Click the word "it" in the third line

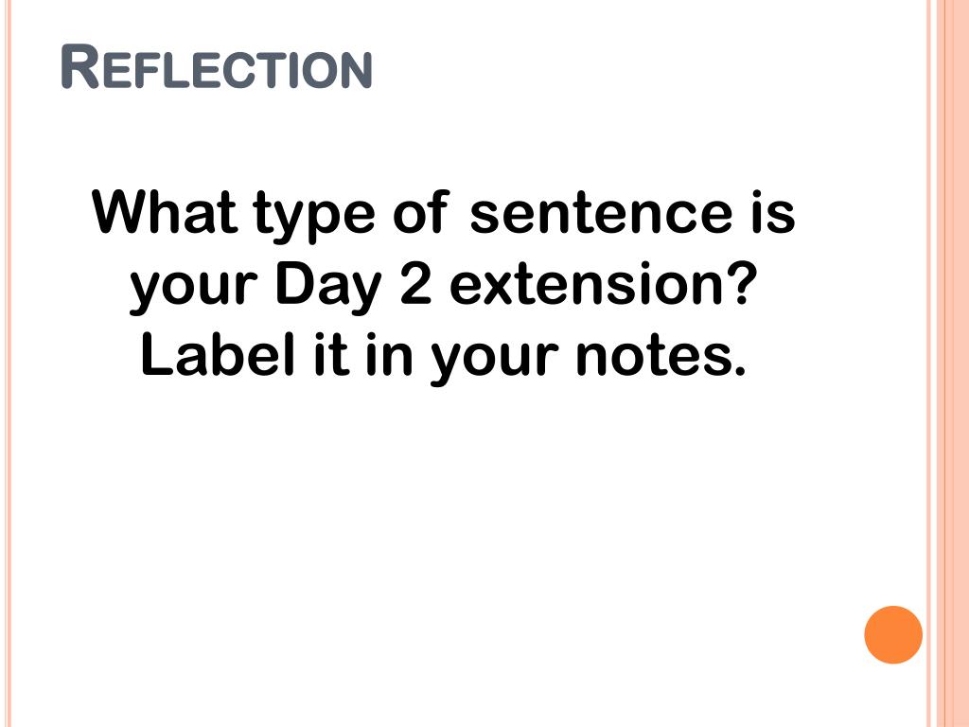click(x=330, y=356)
